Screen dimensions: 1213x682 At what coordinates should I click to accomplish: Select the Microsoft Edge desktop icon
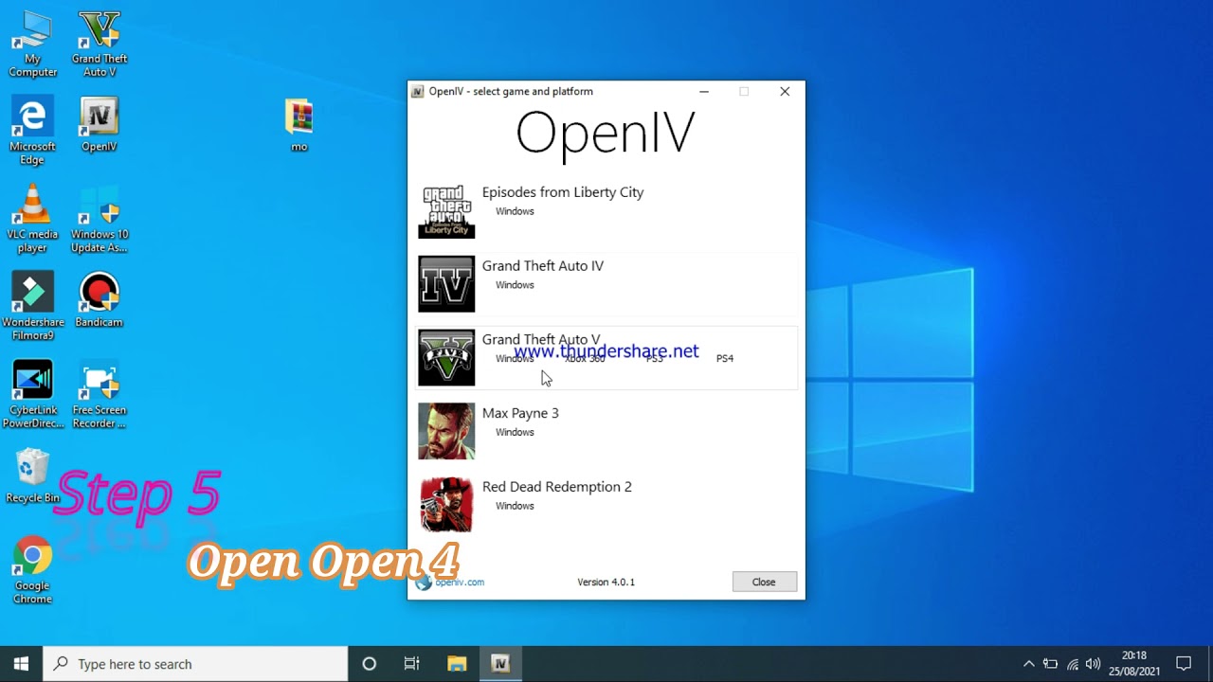32,131
